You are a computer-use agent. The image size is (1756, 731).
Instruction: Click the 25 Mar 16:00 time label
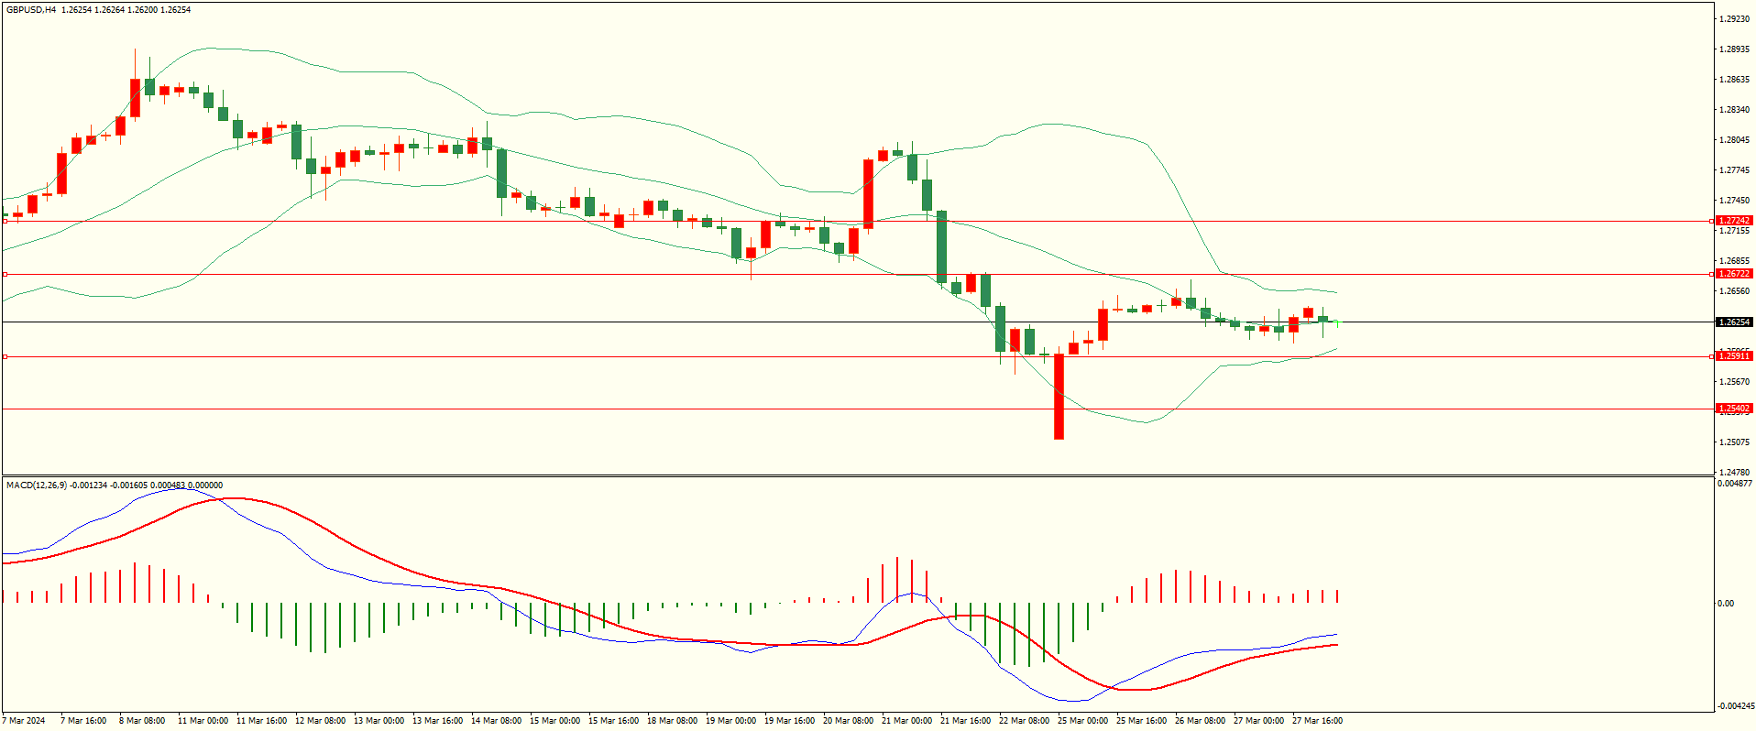point(1141,721)
